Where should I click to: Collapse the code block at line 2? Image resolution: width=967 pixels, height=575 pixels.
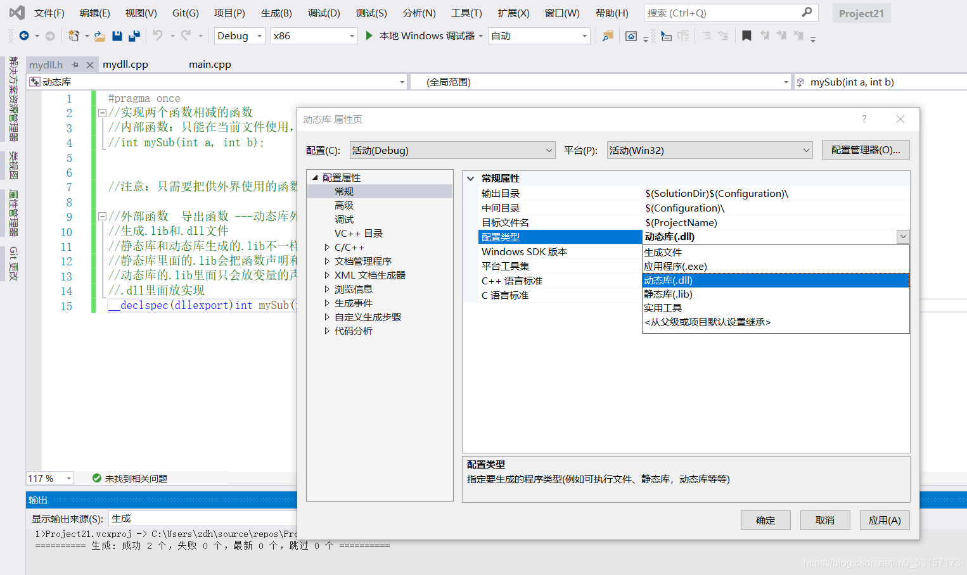pos(102,113)
